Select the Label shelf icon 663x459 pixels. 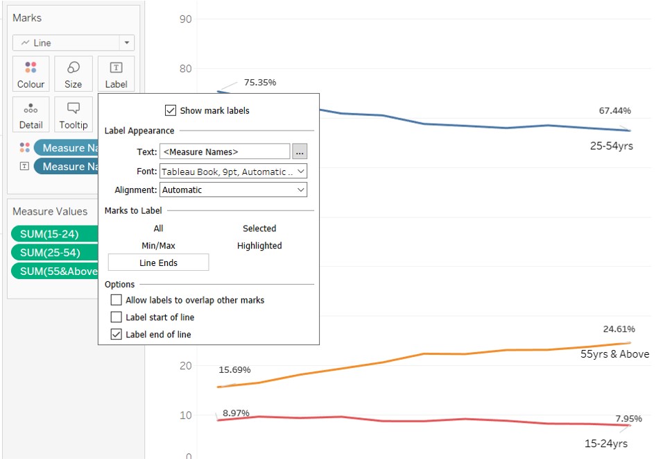[116, 74]
